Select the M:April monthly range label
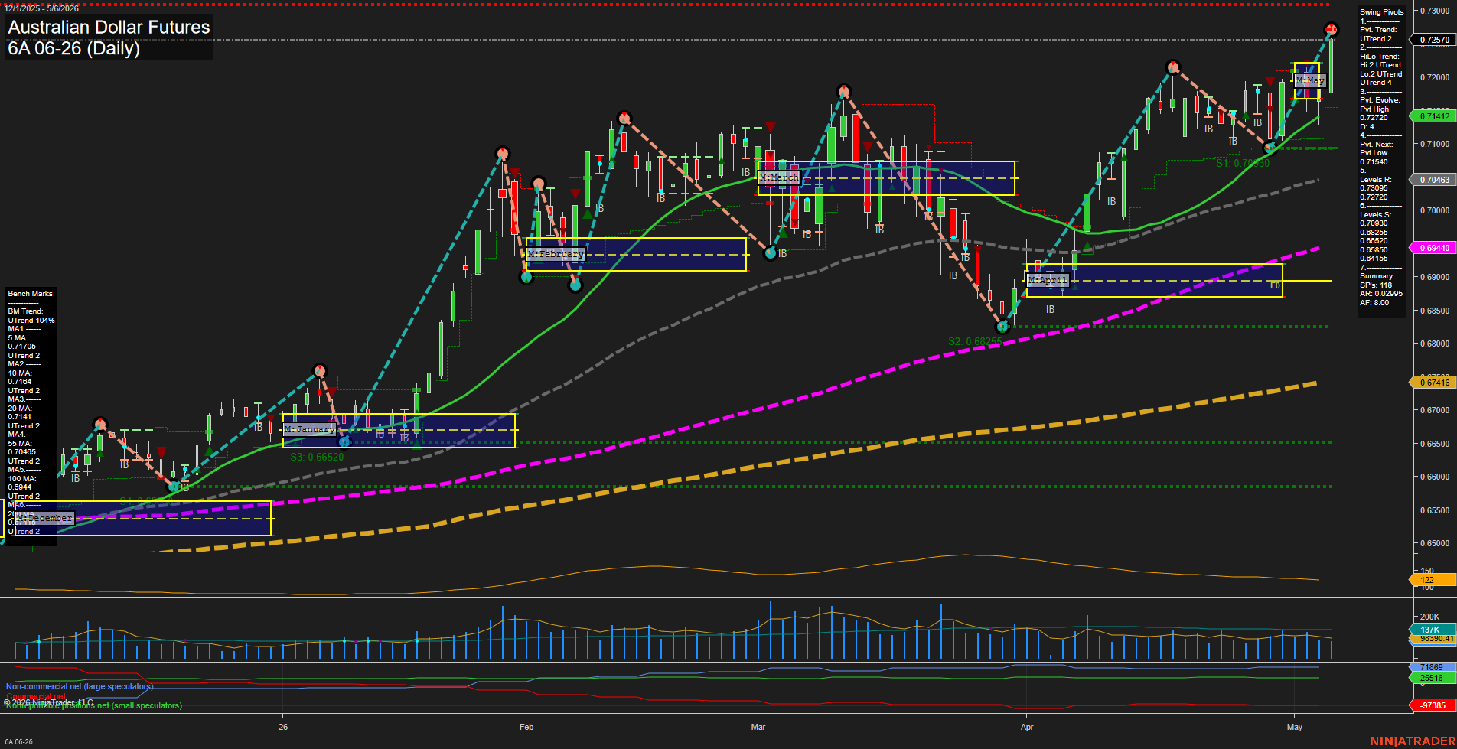1457x749 pixels. [x=1047, y=280]
